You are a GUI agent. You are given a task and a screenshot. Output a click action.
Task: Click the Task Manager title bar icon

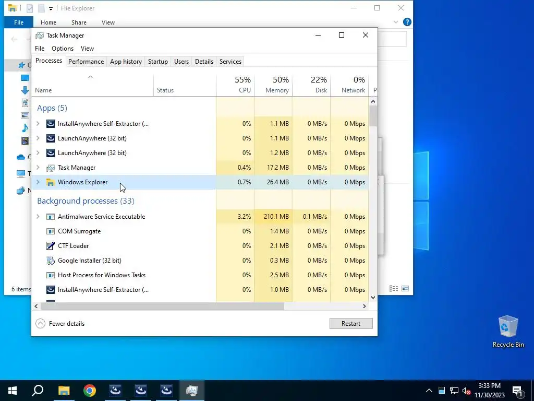click(x=40, y=36)
